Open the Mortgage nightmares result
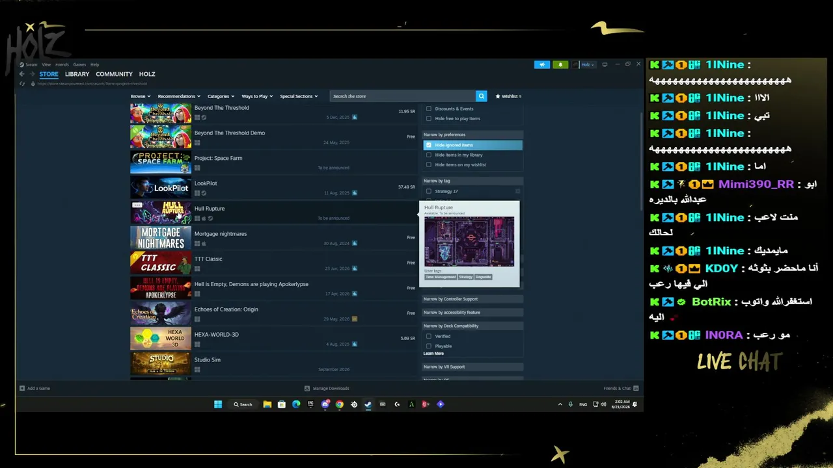The width and height of the screenshot is (833, 468). coord(273,238)
